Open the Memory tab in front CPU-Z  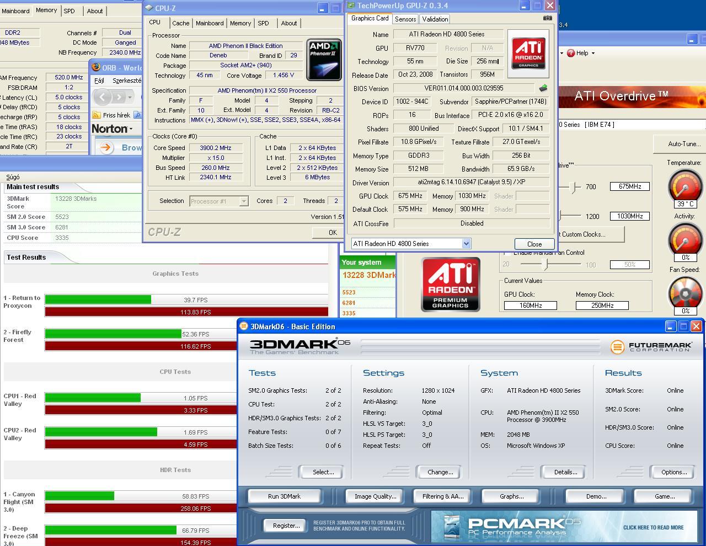pyautogui.click(x=240, y=23)
